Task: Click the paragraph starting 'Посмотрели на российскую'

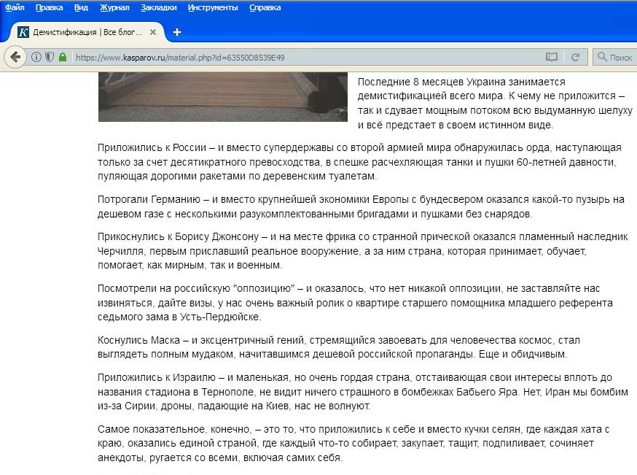Action: [355, 303]
